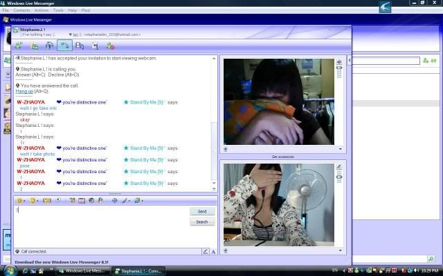Click into the message input box
Image resolution: width=443 pixels, height=276 pixels.
101,226
